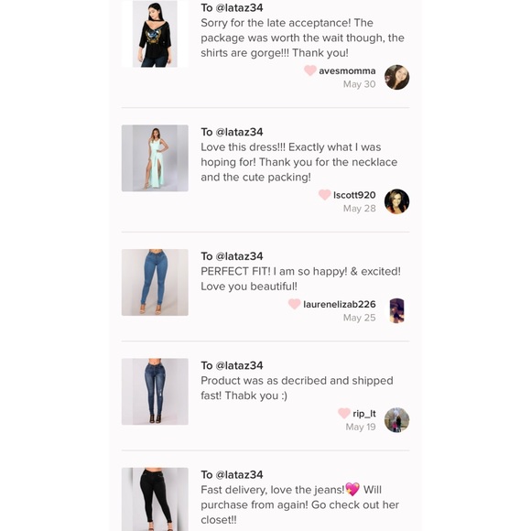
Task: Tap the heart icon beside lscott920
Action: (324, 195)
